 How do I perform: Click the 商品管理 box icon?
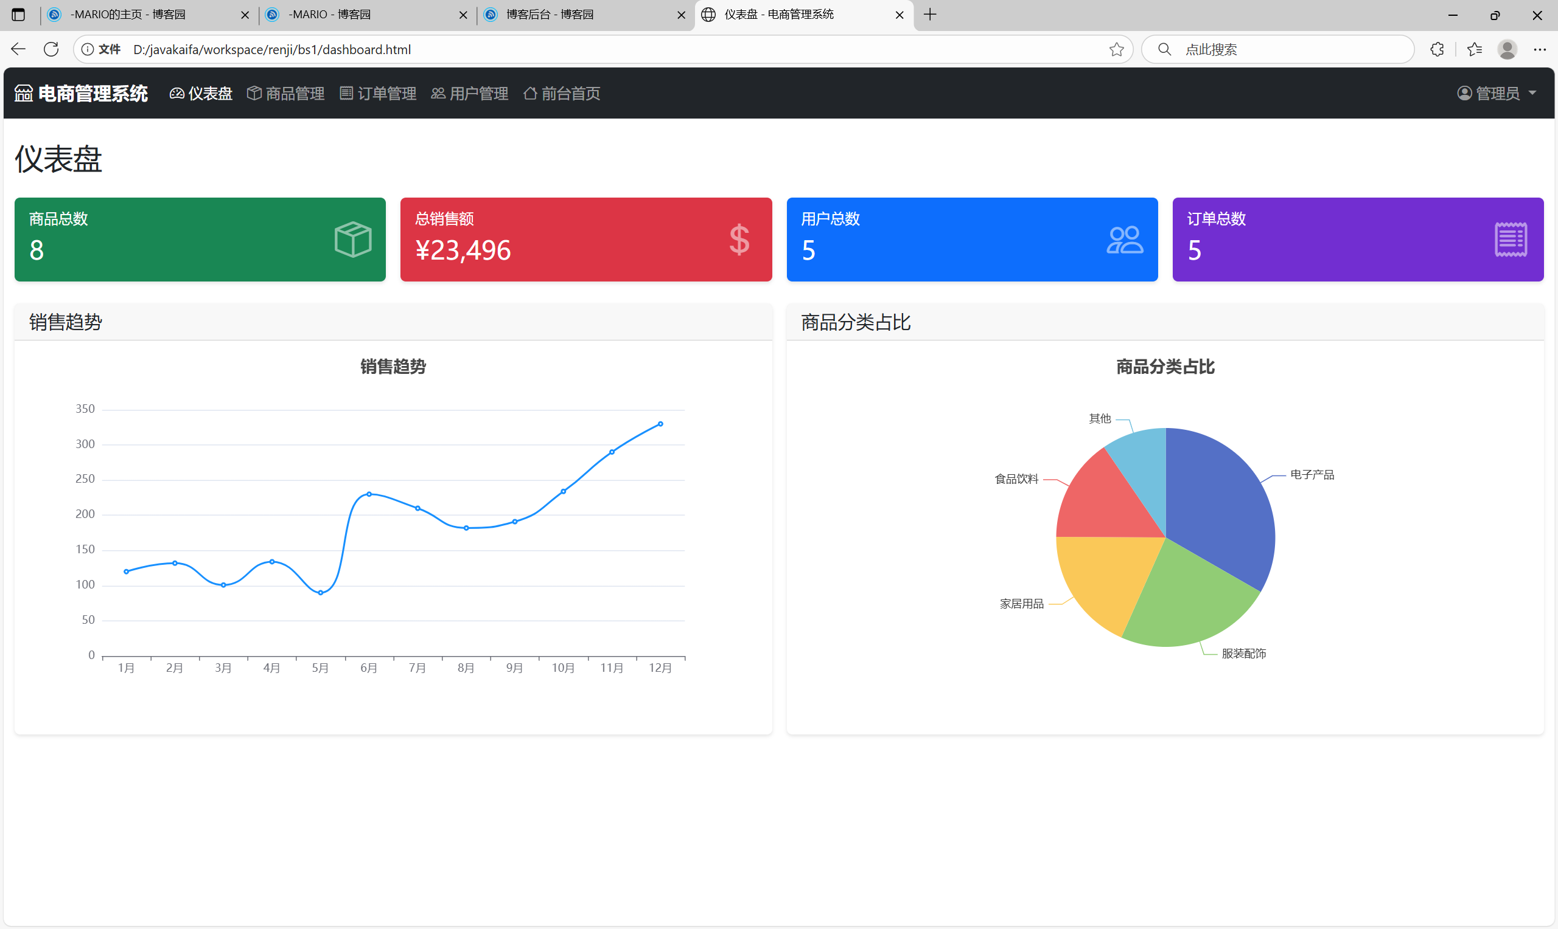tap(254, 92)
